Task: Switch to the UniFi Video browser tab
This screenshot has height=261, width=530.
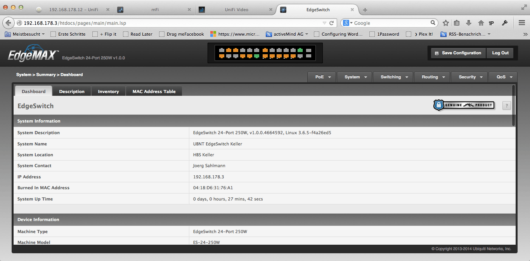Action: point(236,10)
